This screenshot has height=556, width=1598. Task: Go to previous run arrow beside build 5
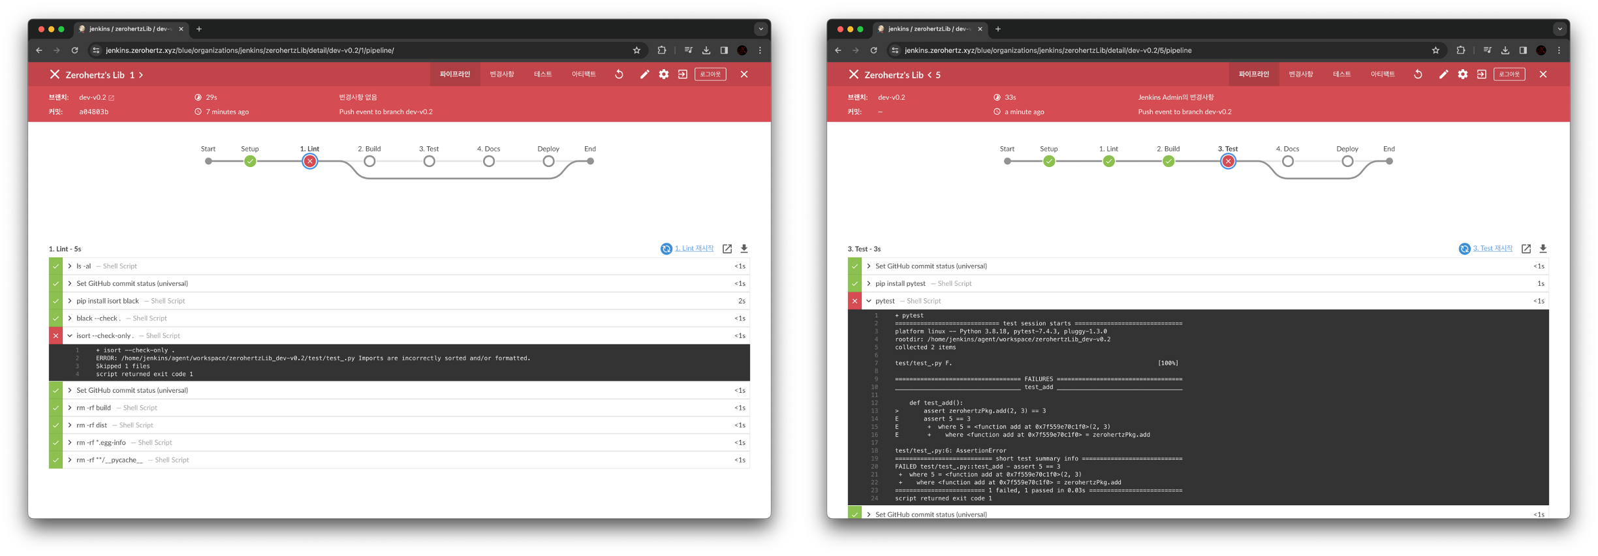[930, 75]
